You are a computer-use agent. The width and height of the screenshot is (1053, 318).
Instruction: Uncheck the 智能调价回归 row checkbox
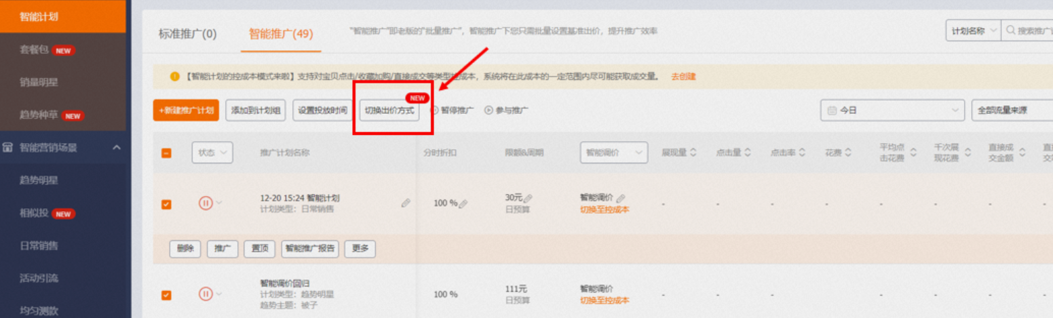point(166,295)
